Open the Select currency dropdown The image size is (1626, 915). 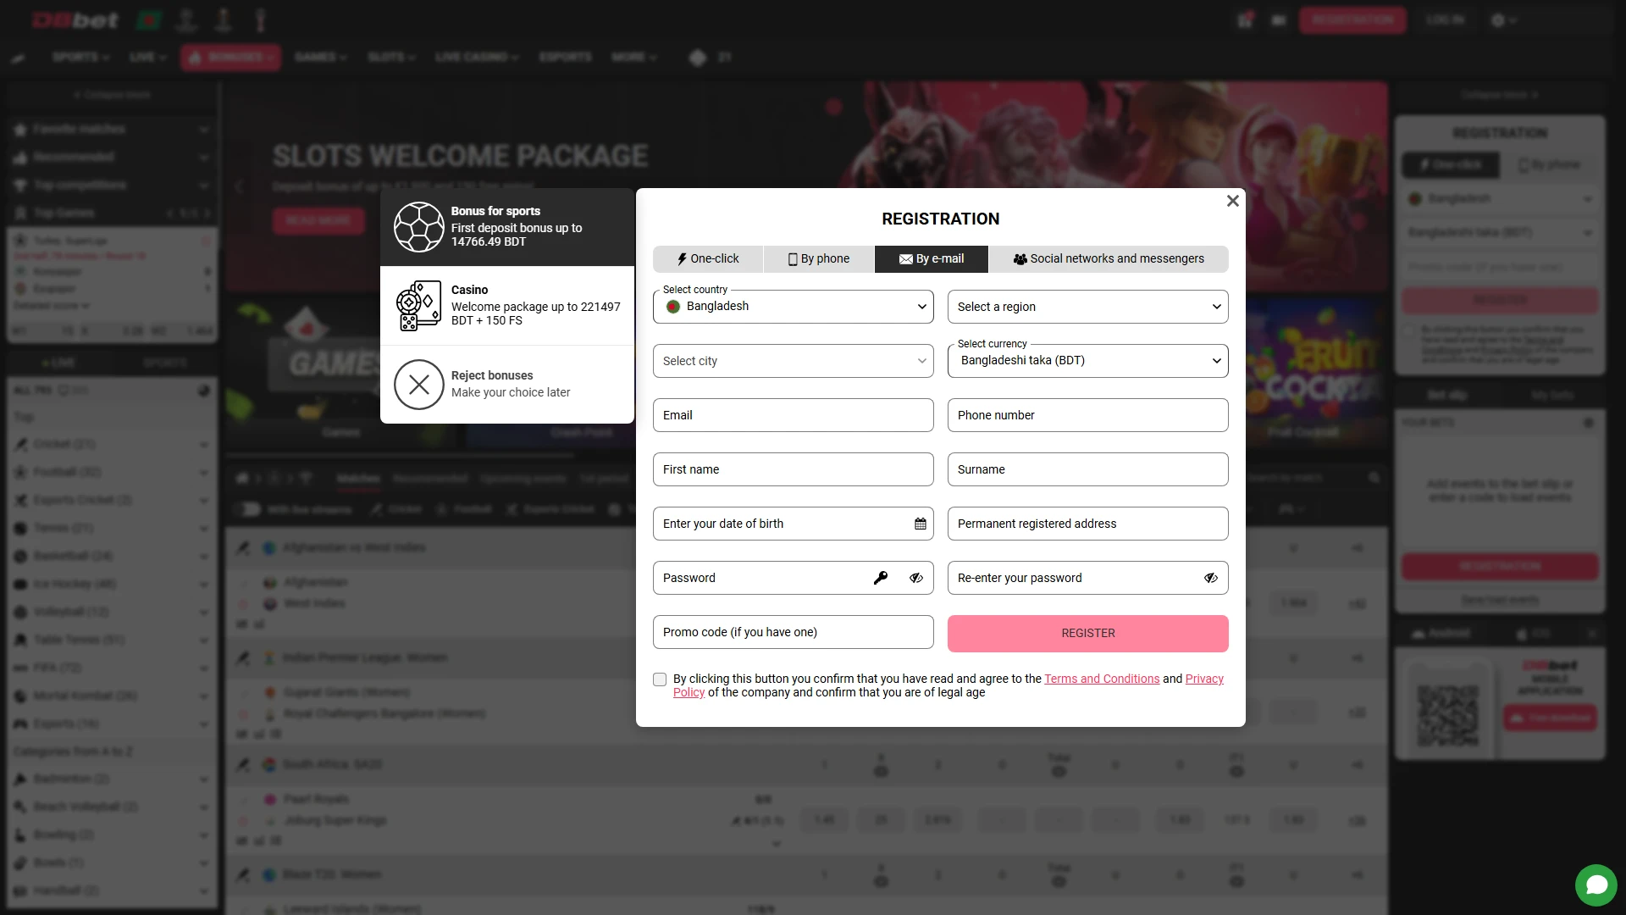click(1087, 361)
